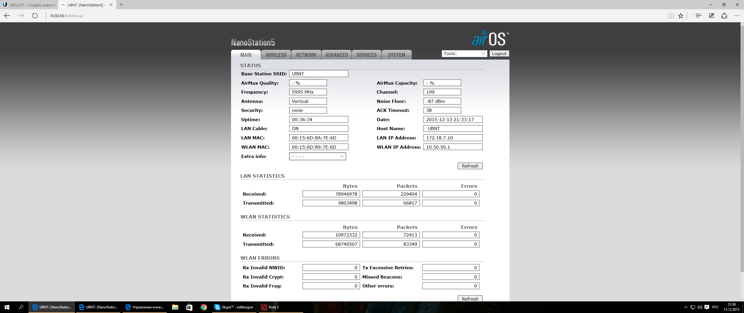This screenshot has height=313, width=744.
Task: Click Security value none
Action: [x=308, y=110]
